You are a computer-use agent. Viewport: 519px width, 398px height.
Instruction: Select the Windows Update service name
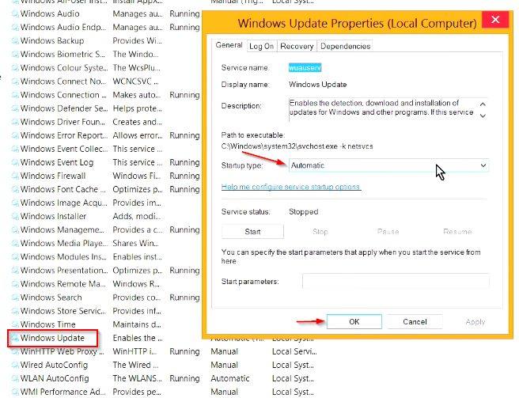[x=52, y=339]
